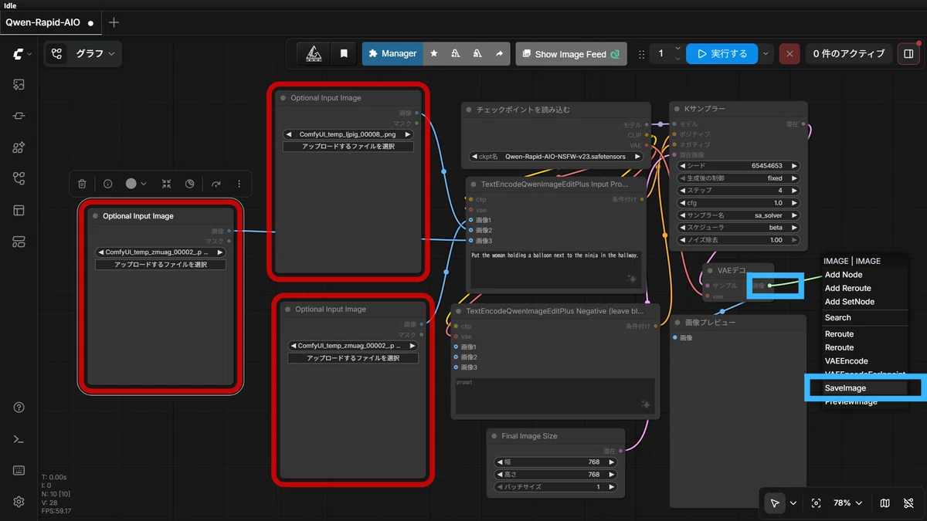Open the ckpt名 Qwen-Rapid-AIO checkpoint combo

[x=556, y=156]
